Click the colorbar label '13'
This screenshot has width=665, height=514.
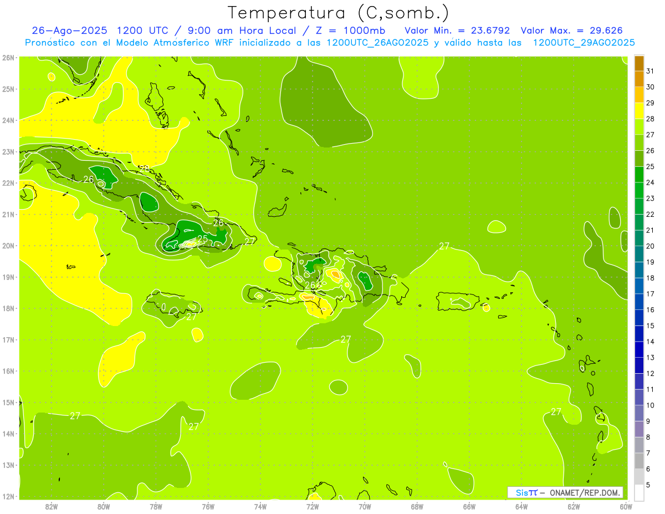(651, 358)
